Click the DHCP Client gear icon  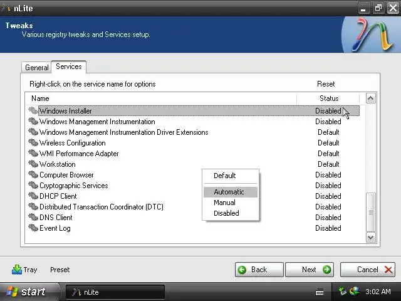(x=33, y=196)
